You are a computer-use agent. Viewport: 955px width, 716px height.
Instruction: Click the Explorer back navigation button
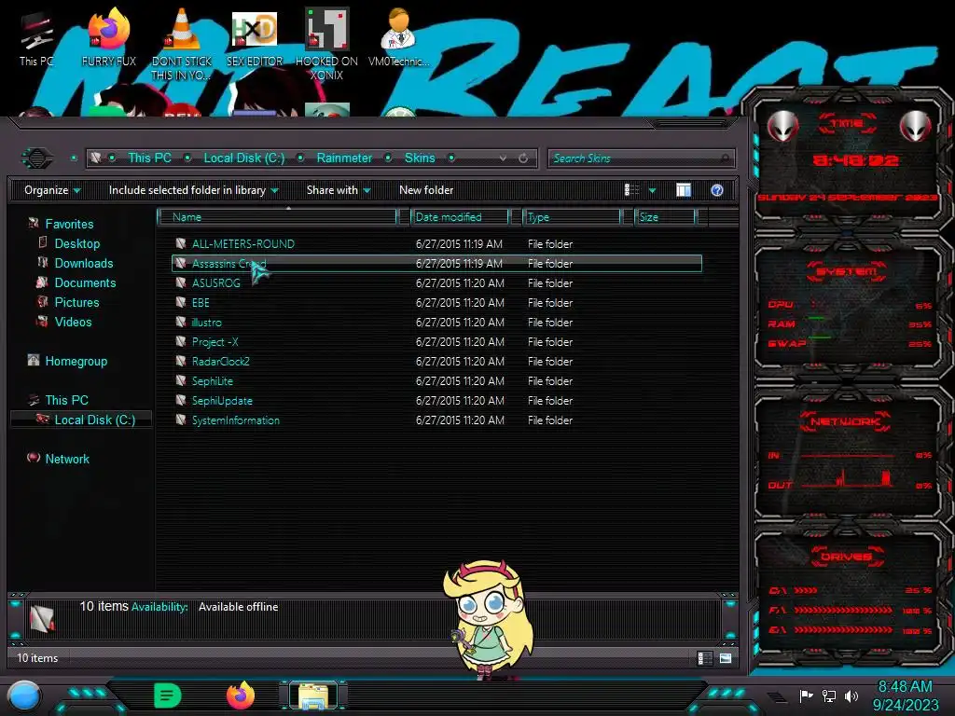point(37,158)
